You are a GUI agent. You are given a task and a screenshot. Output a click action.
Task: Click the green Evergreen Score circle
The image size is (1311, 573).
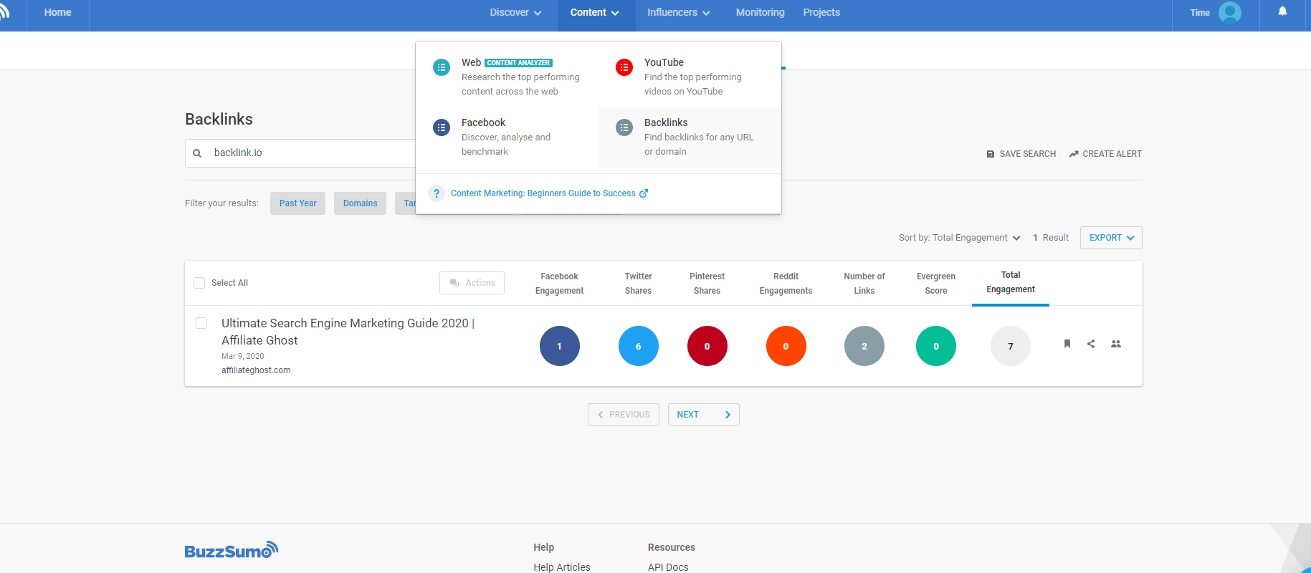coord(936,346)
